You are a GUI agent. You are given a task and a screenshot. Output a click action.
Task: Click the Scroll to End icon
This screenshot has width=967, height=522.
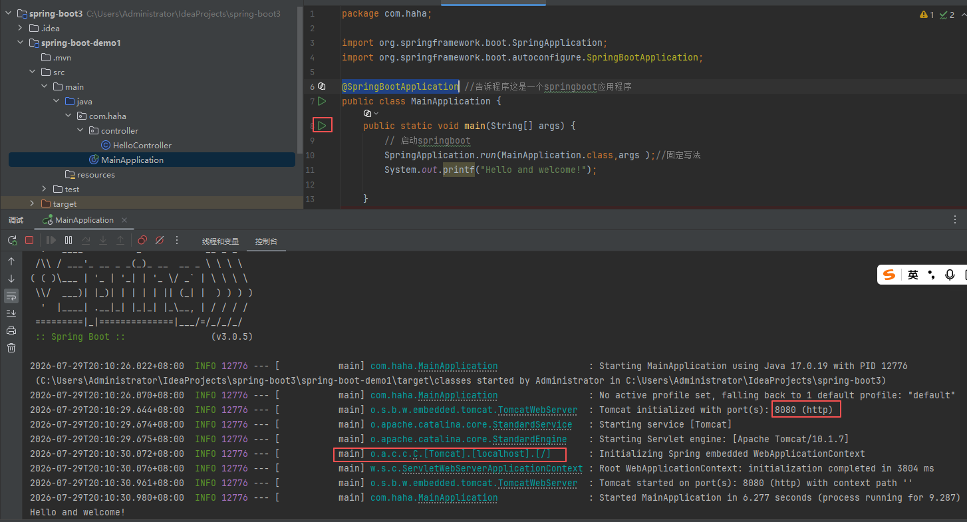tap(11, 313)
